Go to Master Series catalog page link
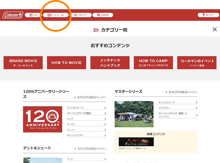220x163 pixels. click(181, 92)
